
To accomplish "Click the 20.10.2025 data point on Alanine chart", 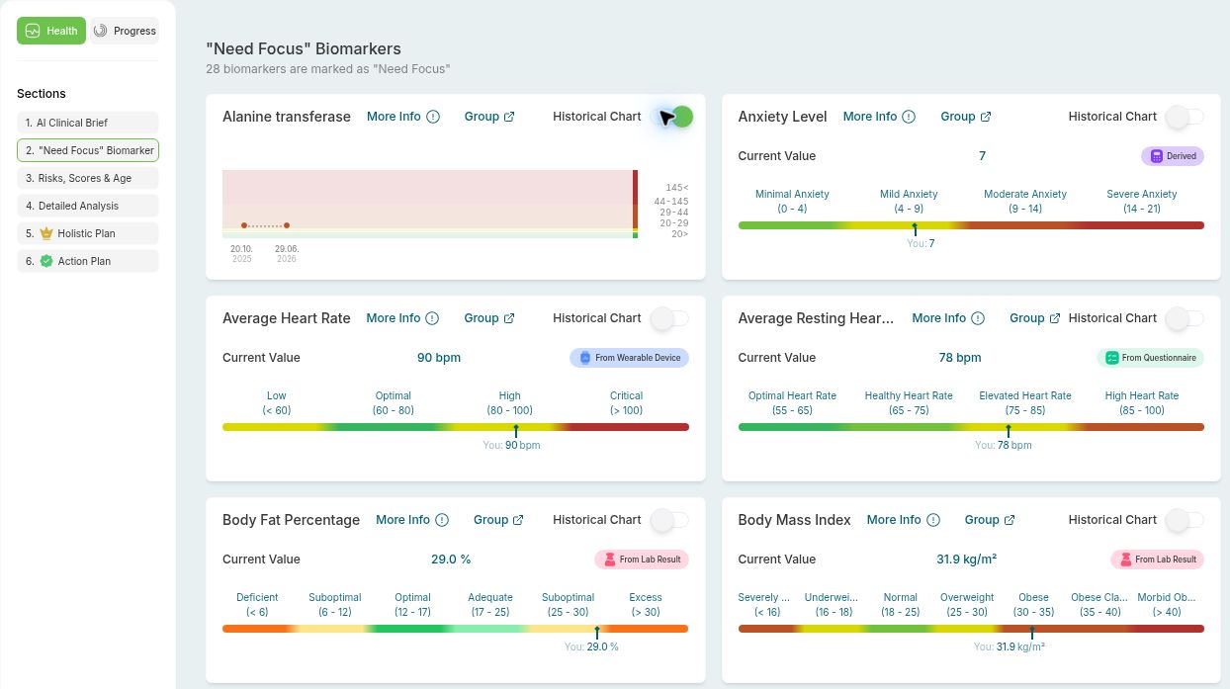I will pyautogui.click(x=244, y=225).
